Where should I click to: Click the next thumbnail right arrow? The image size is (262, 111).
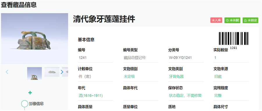[62, 72]
